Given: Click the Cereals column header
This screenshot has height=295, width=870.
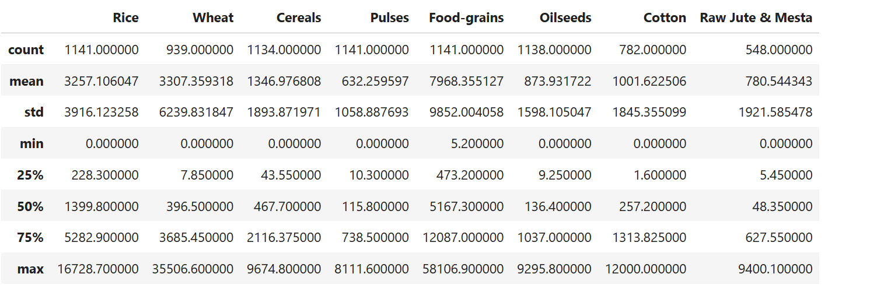Looking at the screenshot, I should pyautogui.click(x=299, y=17).
